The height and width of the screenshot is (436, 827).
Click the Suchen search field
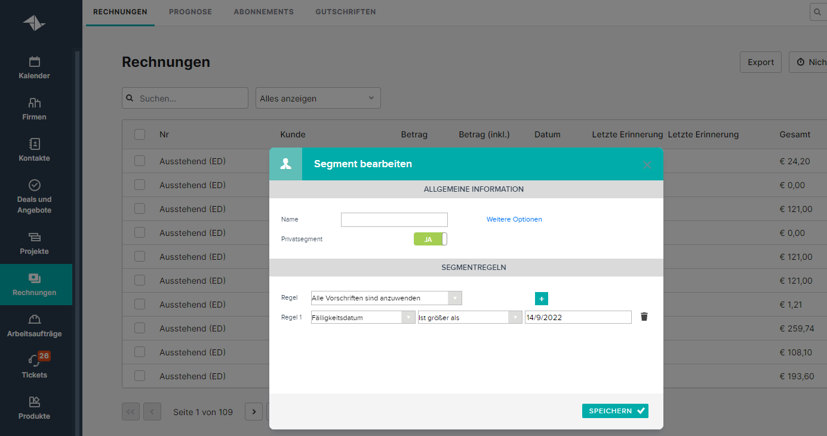185,99
